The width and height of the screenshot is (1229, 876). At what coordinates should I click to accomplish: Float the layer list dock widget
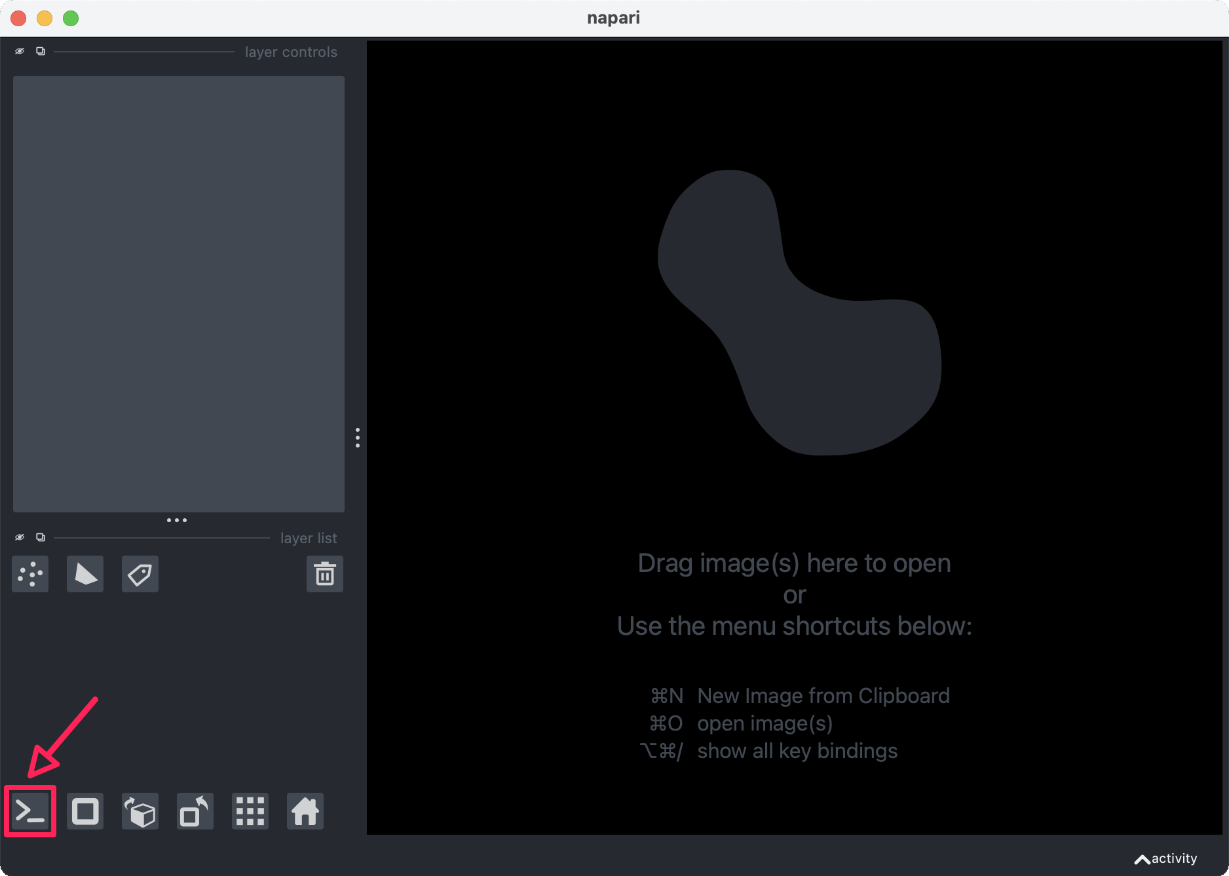(x=41, y=537)
